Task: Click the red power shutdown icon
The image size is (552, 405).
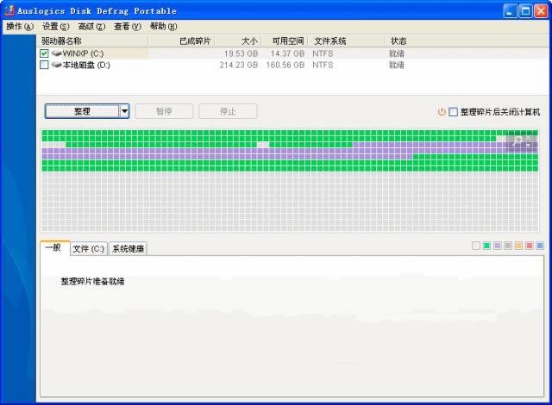Action: pos(442,112)
